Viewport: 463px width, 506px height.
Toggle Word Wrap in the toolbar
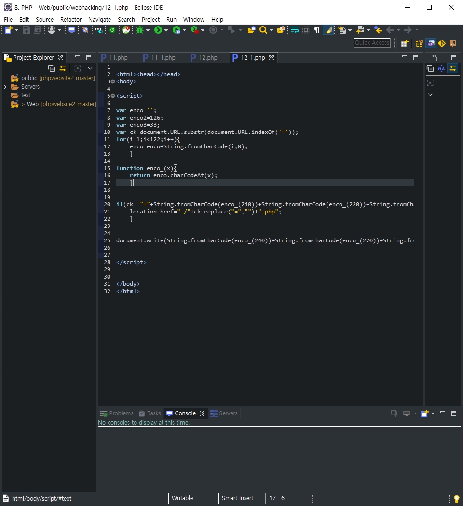click(x=295, y=30)
